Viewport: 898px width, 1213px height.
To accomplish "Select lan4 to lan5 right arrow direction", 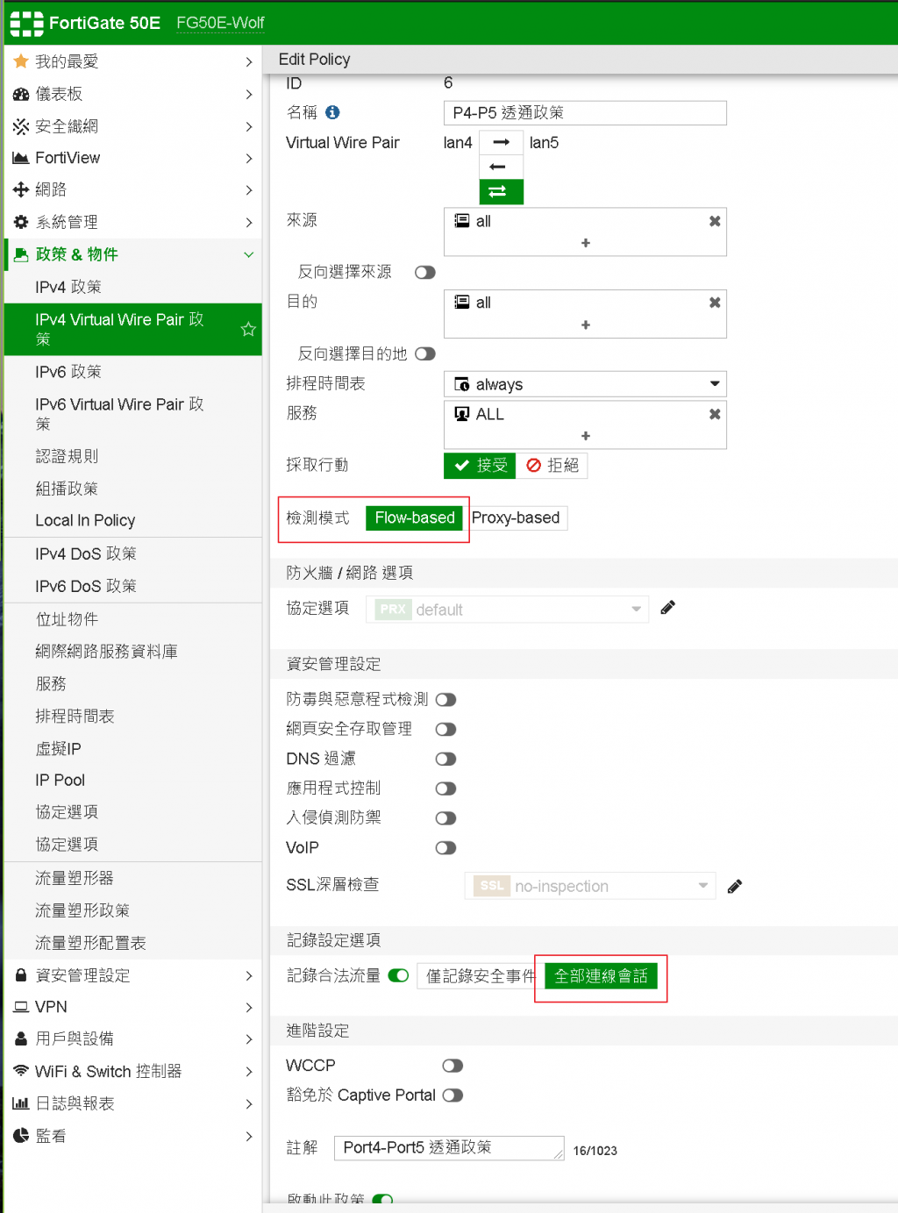I will (x=502, y=142).
